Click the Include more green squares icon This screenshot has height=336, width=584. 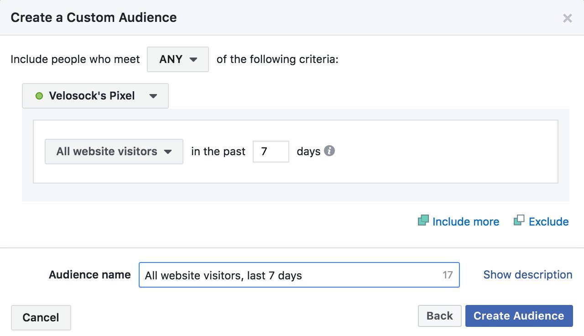coord(423,221)
